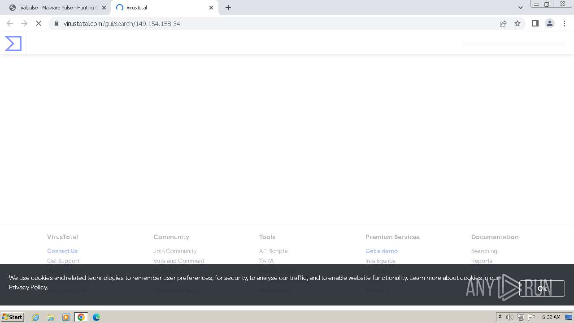The image size is (574, 323).
Task: Accept cookies with Ok button
Action: (542, 288)
